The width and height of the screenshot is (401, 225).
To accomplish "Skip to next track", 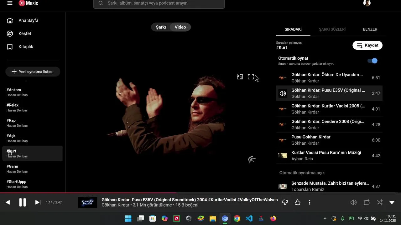I will tap(38, 202).
